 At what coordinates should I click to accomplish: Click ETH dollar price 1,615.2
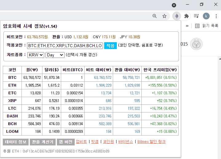click(x=54, y=85)
